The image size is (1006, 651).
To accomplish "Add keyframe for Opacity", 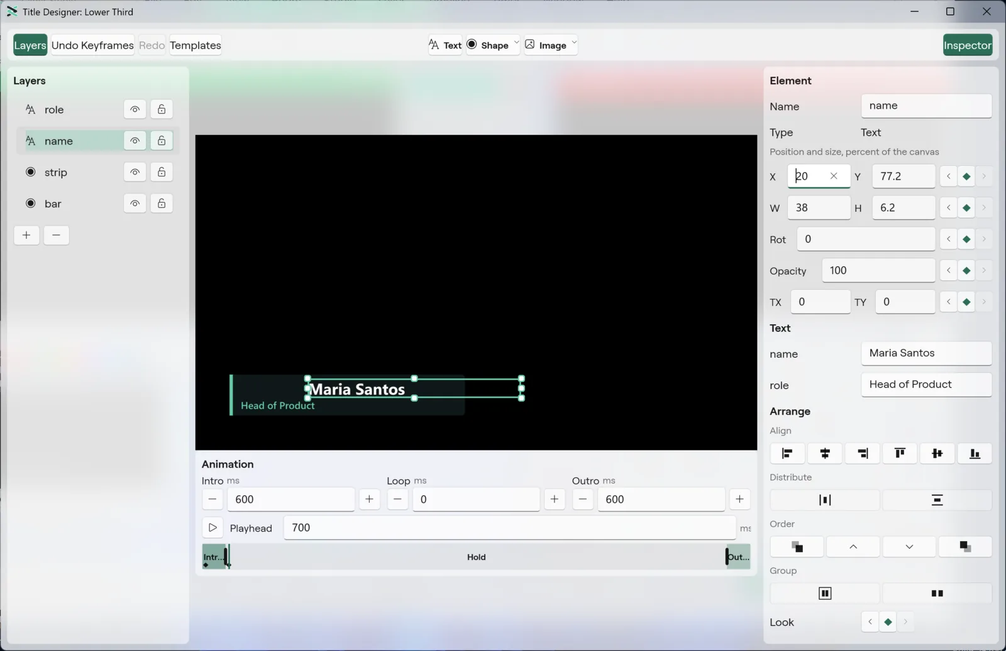I will [x=966, y=271].
